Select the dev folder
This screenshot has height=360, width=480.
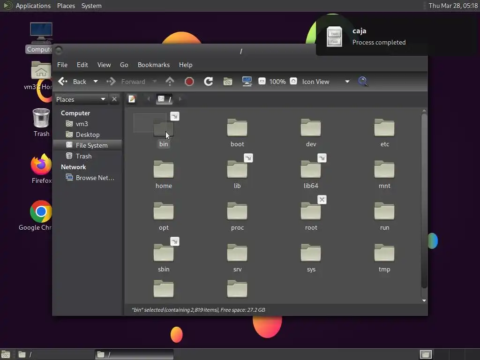click(x=311, y=128)
